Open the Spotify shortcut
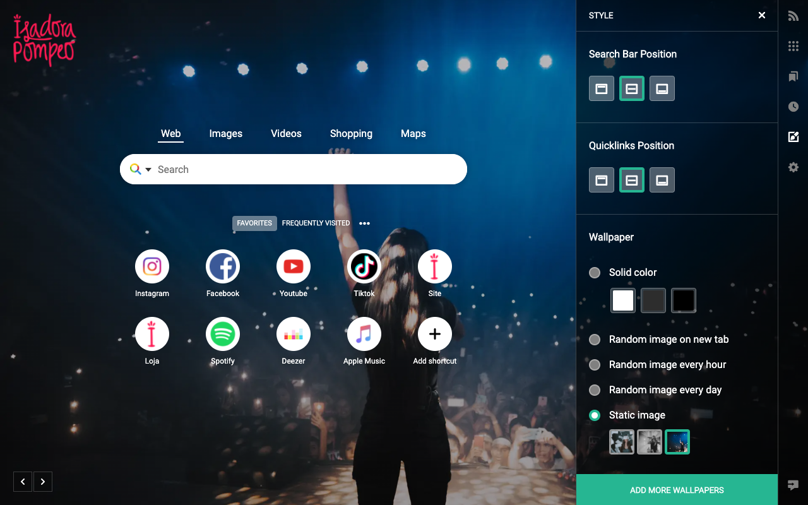The image size is (808, 505). coord(223,334)
